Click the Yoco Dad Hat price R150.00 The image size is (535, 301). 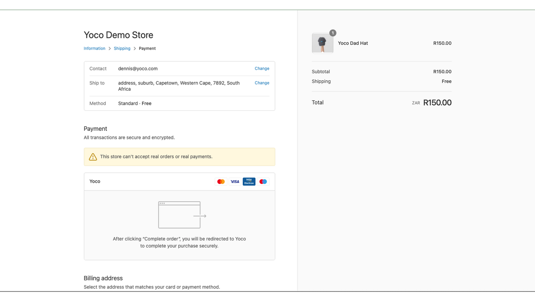(x=442, y=43)
